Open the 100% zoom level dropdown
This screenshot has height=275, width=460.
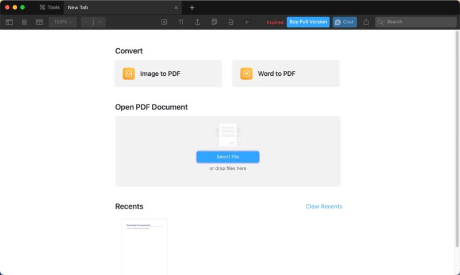(x=63, y=22)
